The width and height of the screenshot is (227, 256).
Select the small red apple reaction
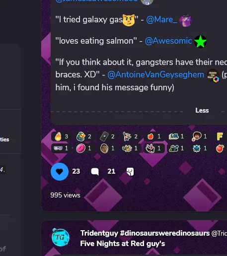click(154, 136)
